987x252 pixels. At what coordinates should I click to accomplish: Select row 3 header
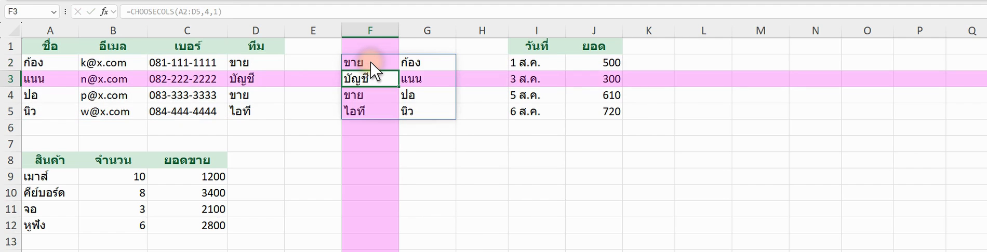(11, 79)
